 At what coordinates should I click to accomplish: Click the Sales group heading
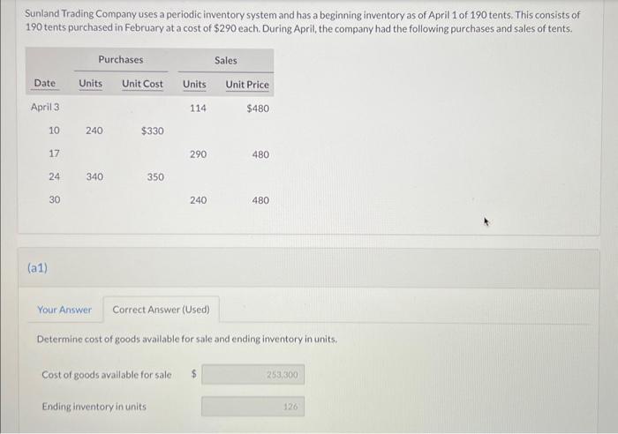(x=226, y=61)
